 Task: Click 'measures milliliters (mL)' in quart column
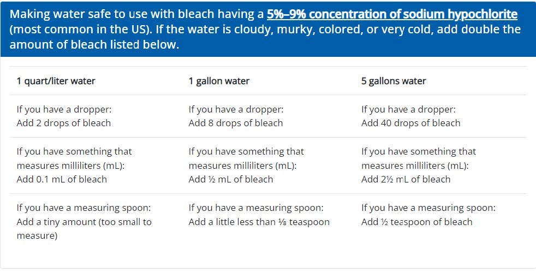tap(70, 165)
